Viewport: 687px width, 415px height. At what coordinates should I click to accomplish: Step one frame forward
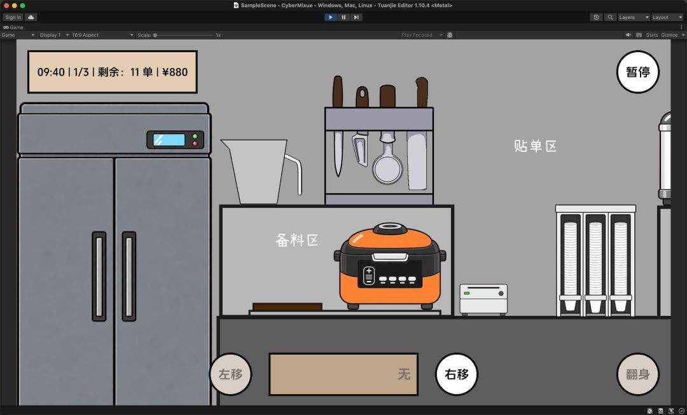click(x=356, y=17)
